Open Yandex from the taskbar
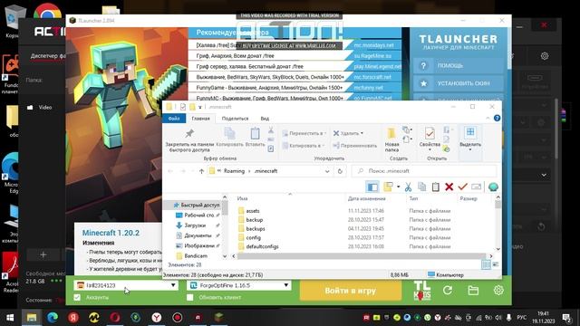580x326 pixels. tap(73, 318)
